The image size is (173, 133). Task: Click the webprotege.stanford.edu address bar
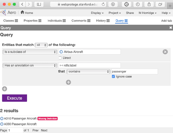tap(78, 4)
